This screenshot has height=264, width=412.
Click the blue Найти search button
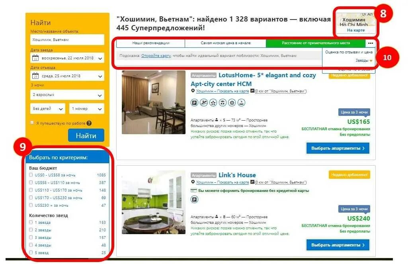coord(86,135)
